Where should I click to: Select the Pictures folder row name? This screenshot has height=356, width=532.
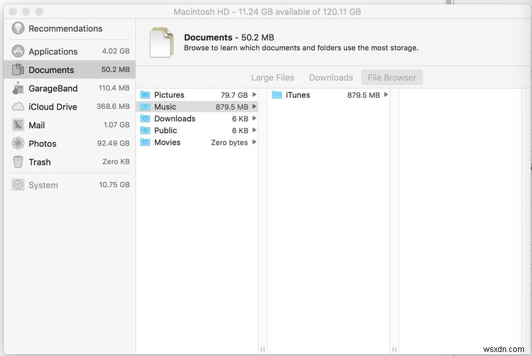point(169,95)
